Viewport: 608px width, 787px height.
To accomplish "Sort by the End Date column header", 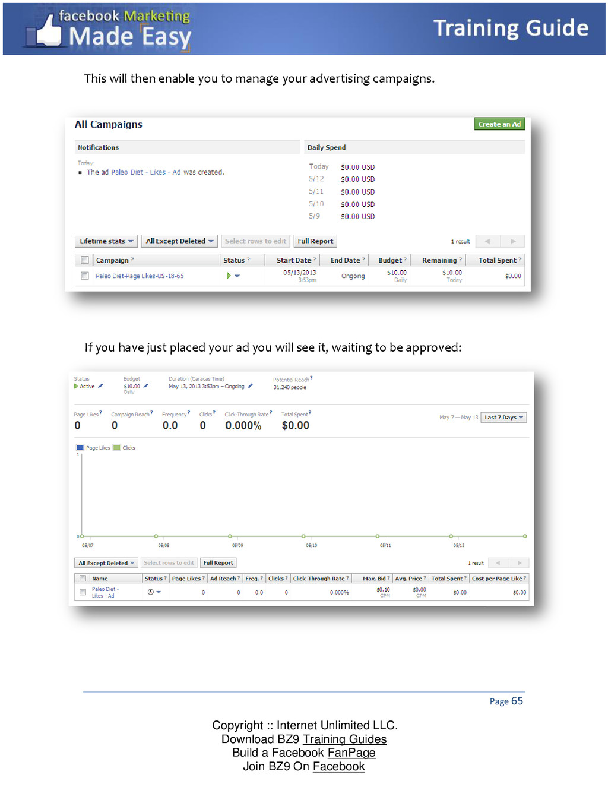I will pyautogui.click(x=345, y=260).
